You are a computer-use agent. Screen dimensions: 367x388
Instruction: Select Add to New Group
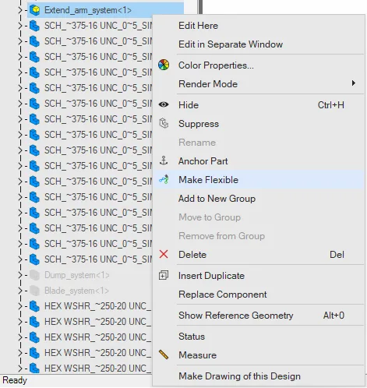pos(217,199)
